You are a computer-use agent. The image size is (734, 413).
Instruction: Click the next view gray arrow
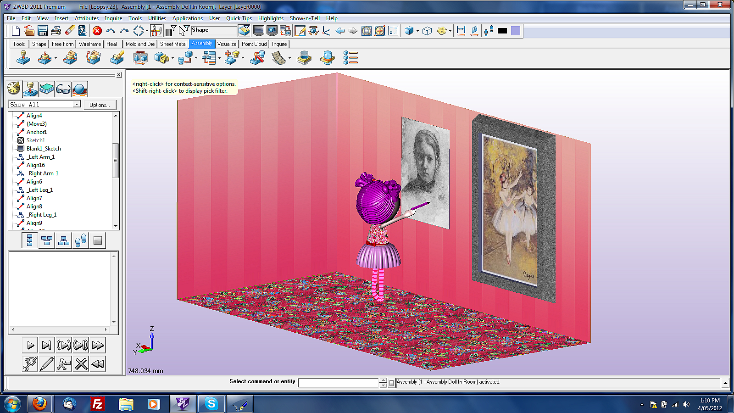[x=353, y=31]
